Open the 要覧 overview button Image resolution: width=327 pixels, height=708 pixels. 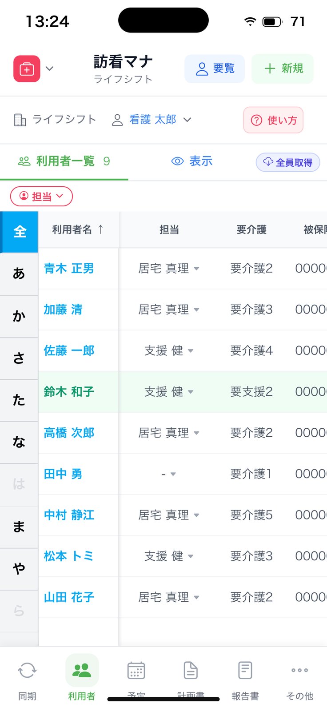point(215,68)
